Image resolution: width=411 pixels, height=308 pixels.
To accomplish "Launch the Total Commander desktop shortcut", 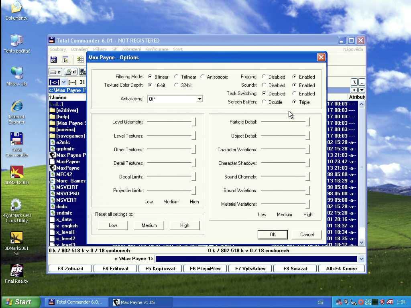I will coord(16,144).
